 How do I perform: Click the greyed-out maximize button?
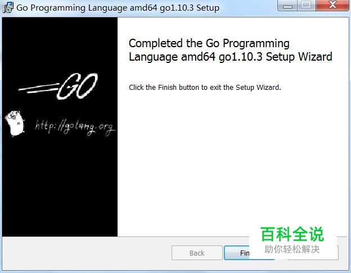(x=306, y=6)
